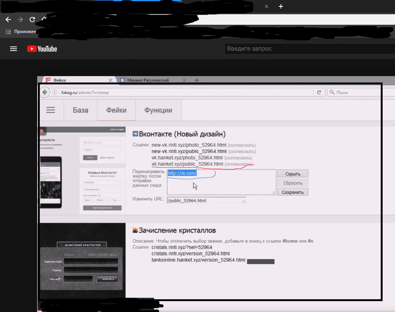
Task: Click the YouTube search field
Action: tap(308, 49)
